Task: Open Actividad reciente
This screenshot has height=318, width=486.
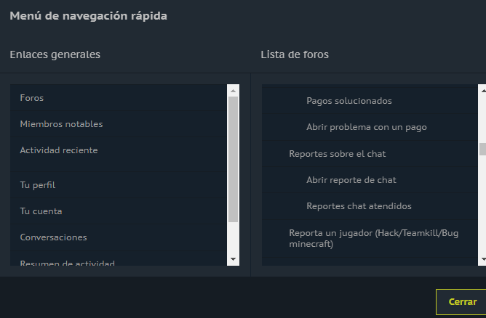Action: pyautogui.click(x=58, y=150)
